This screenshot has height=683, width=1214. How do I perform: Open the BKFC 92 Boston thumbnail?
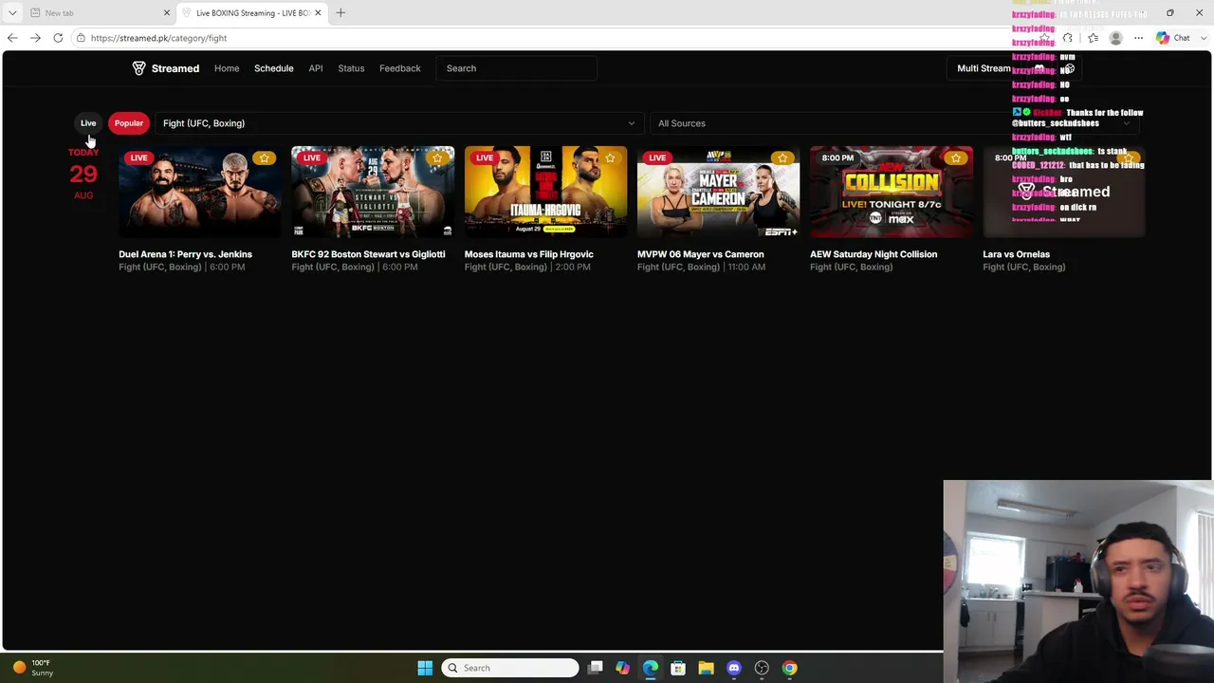[373, 192]
